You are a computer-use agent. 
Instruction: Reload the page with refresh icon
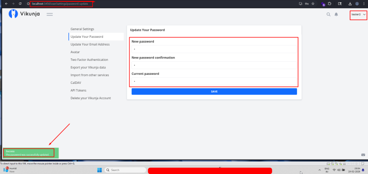(20, 3)
